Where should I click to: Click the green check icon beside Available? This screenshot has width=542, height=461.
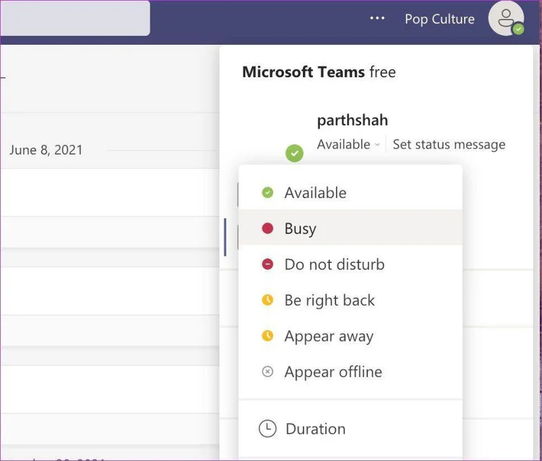[x=268, y=193]
